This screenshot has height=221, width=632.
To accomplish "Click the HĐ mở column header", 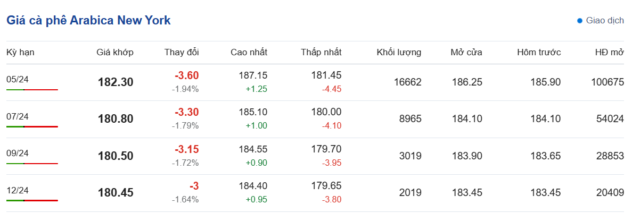I will (x=609, y=52).
